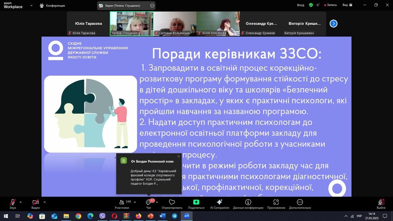
Task: Show next participants with blue arrow button
Action: 333,24
